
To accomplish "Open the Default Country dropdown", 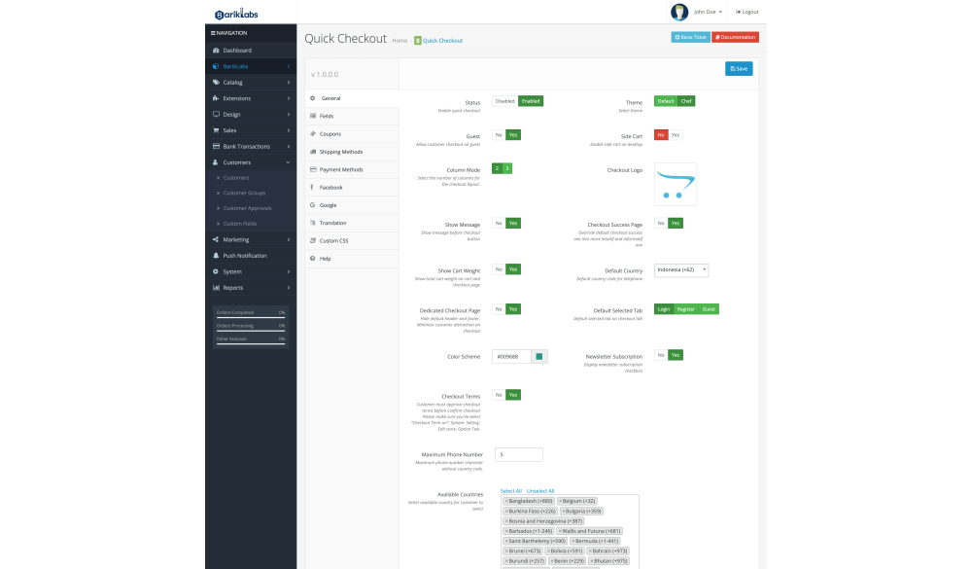I will (x=681, y=270).
